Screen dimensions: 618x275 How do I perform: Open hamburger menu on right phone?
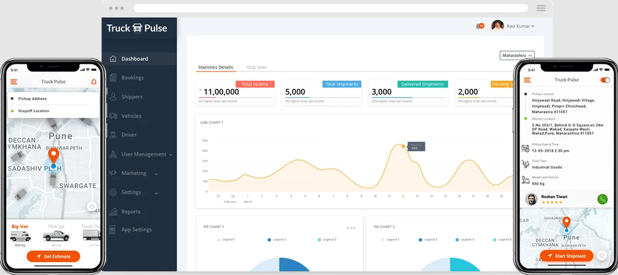(527, 80)
